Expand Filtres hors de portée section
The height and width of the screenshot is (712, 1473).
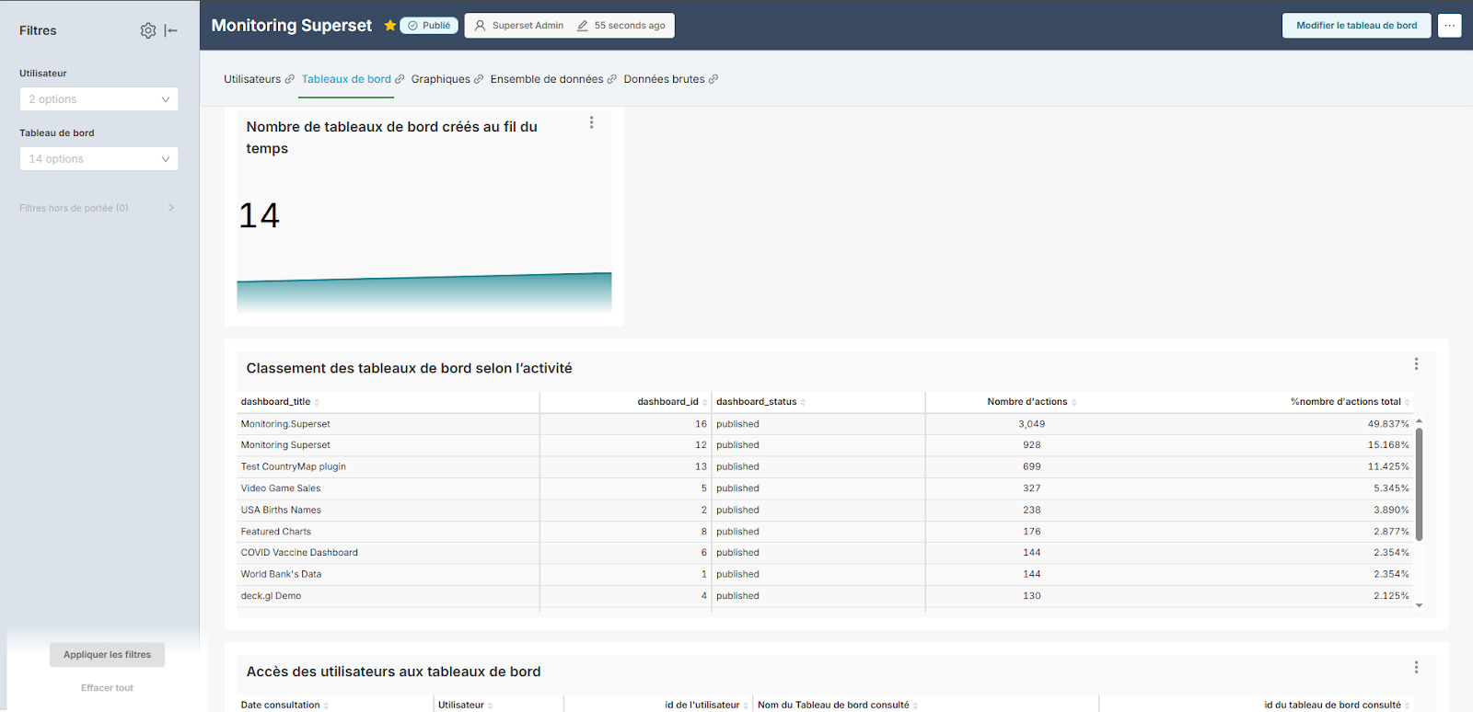[x=97, y=208]
